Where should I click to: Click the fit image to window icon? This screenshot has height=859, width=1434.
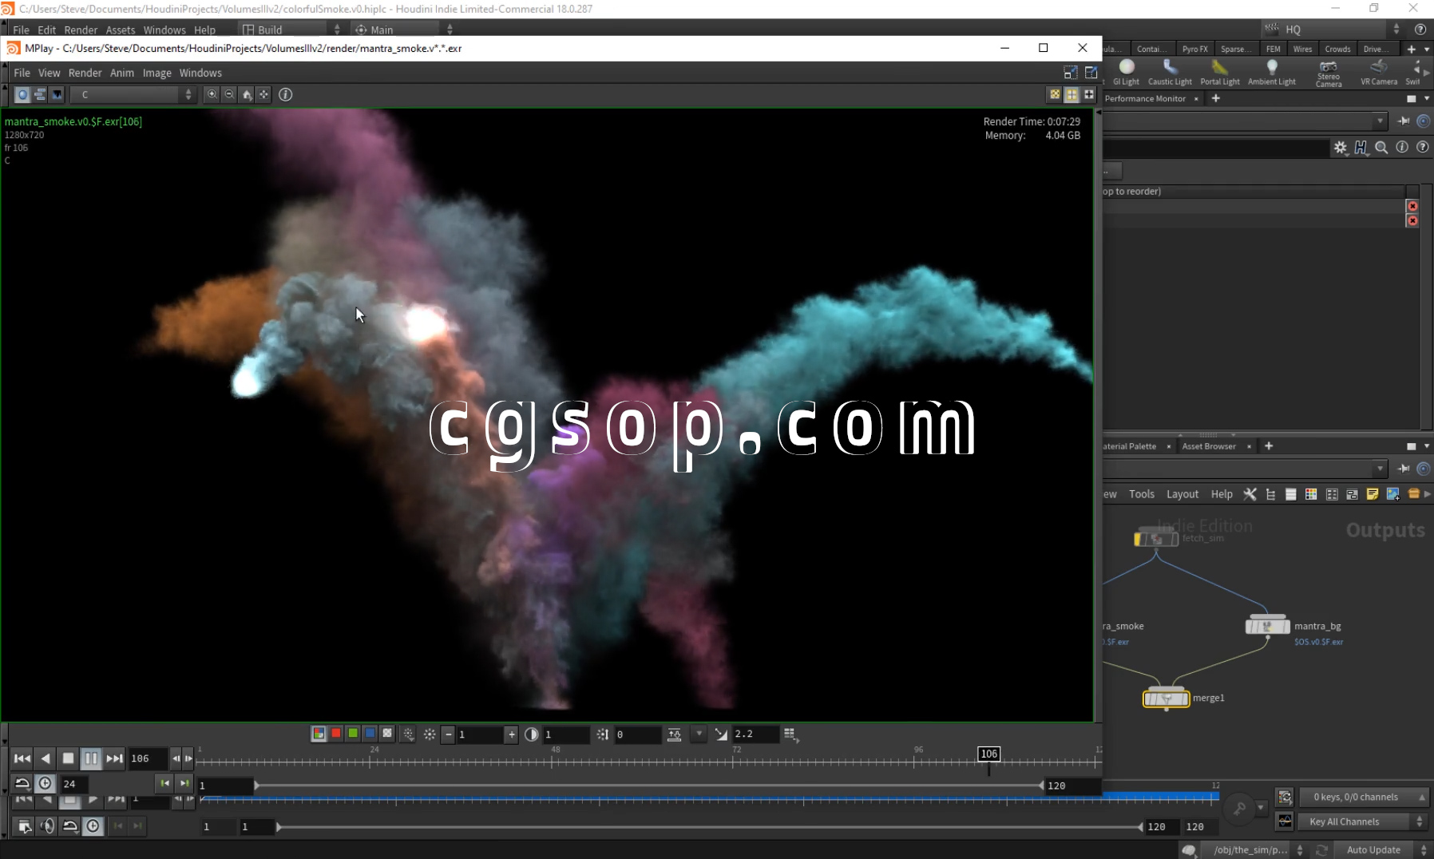263,94
